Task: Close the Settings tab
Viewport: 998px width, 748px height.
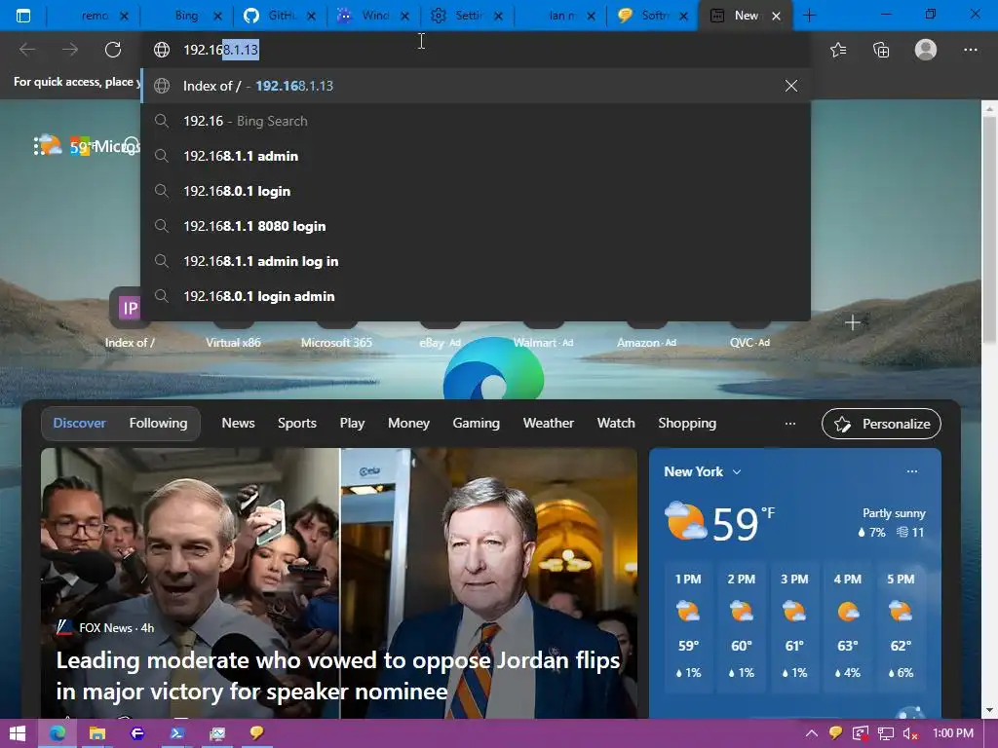Action: (x=498, y=16)
